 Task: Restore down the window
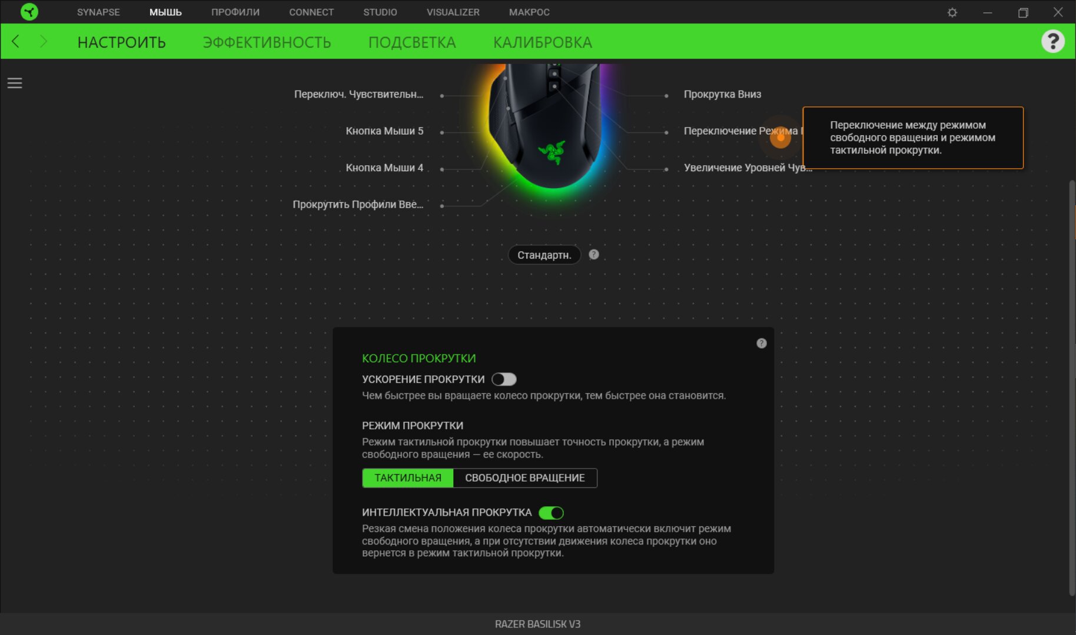[x=1023, y=12]
